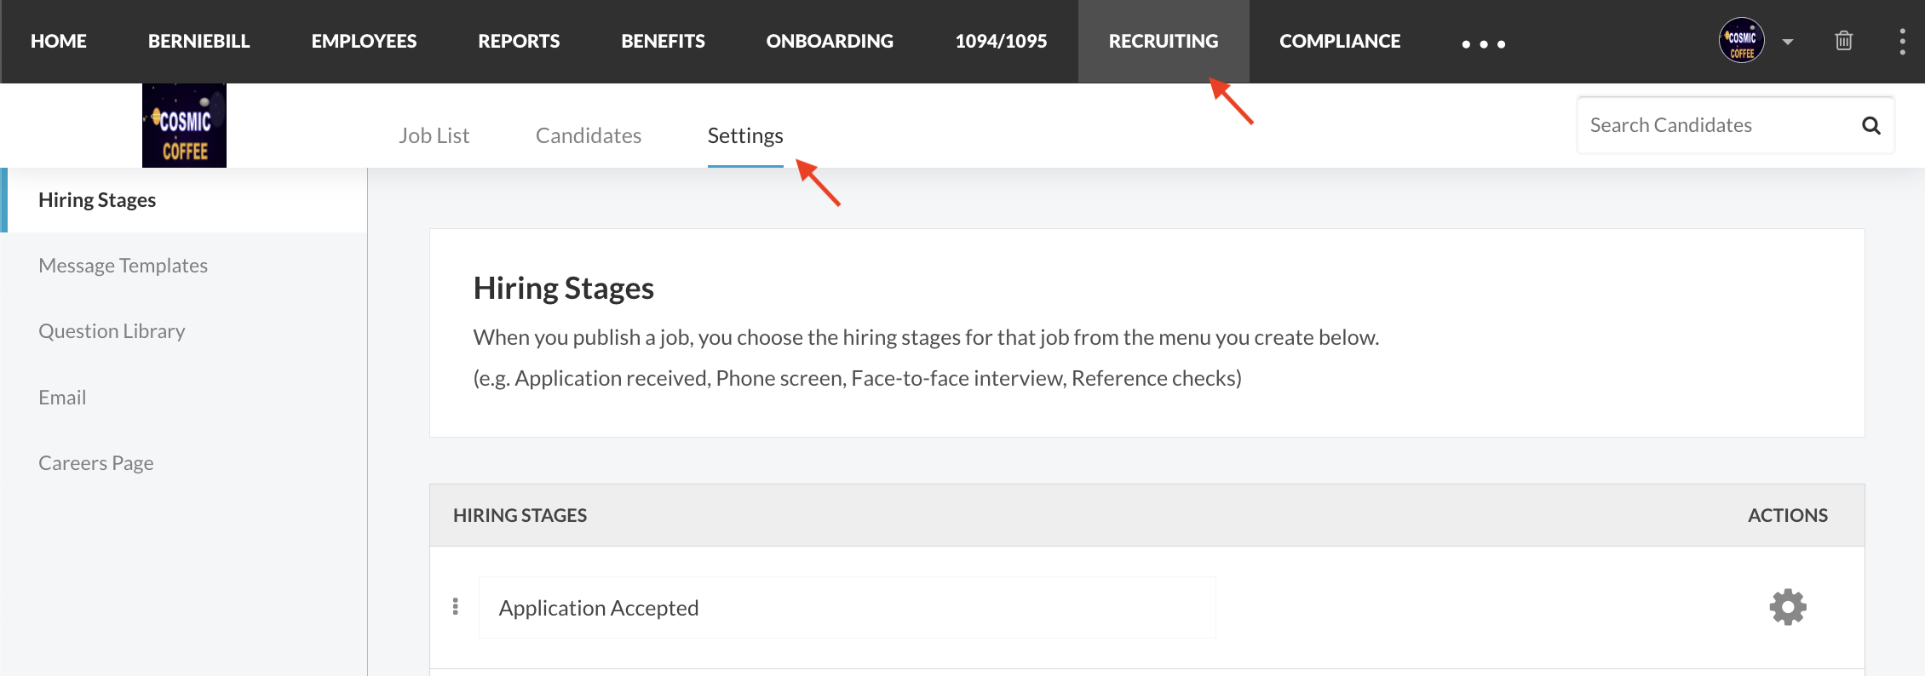Click the Cosmic Coffee logo image
This screenshot has height=676, width=1925.
pos(184,125)
